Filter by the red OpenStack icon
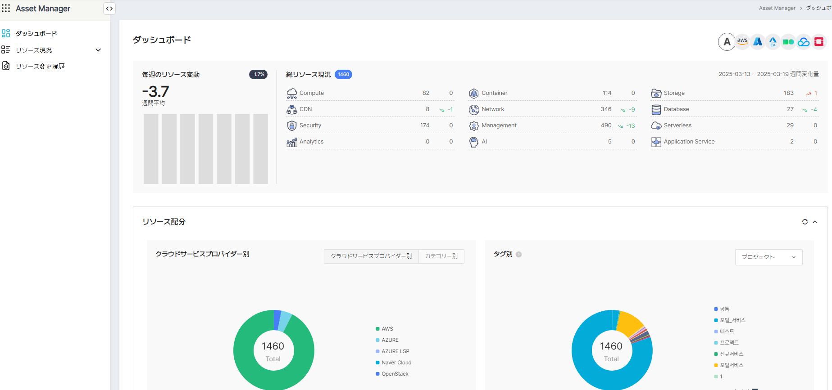Image resolution: width=832 pixels, height=390 pixels. pyautogui.click(x=819, y=42)
